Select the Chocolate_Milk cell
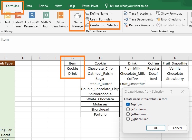The height and width of the screenshot is (140, 192). (x=132, y=73)
